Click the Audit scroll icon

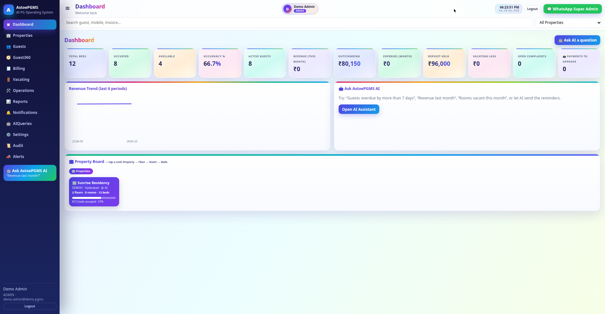9,146
